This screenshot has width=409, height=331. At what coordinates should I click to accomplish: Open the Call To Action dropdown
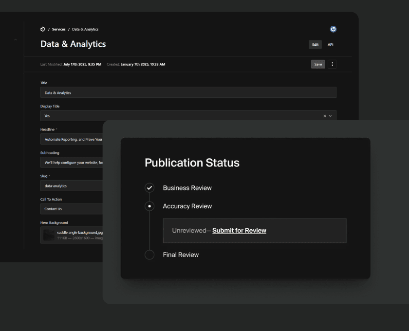[72, 209]
